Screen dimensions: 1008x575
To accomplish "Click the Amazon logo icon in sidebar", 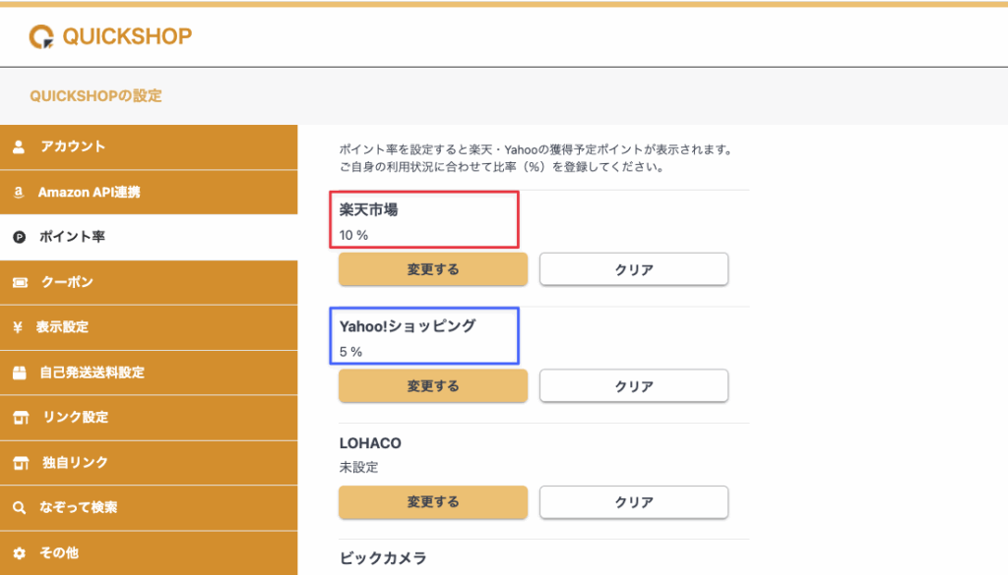I will 19,193.
